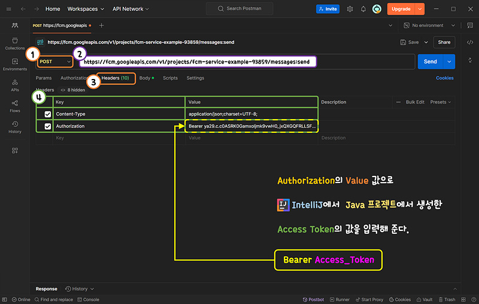Click the Upgrade button
Screen dimensions: 479x304
(x=401, y=9)
